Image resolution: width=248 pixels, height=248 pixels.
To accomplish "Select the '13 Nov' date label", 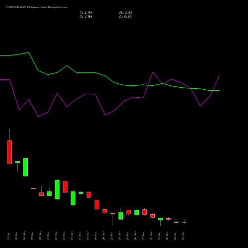I will tap(64, 236).
